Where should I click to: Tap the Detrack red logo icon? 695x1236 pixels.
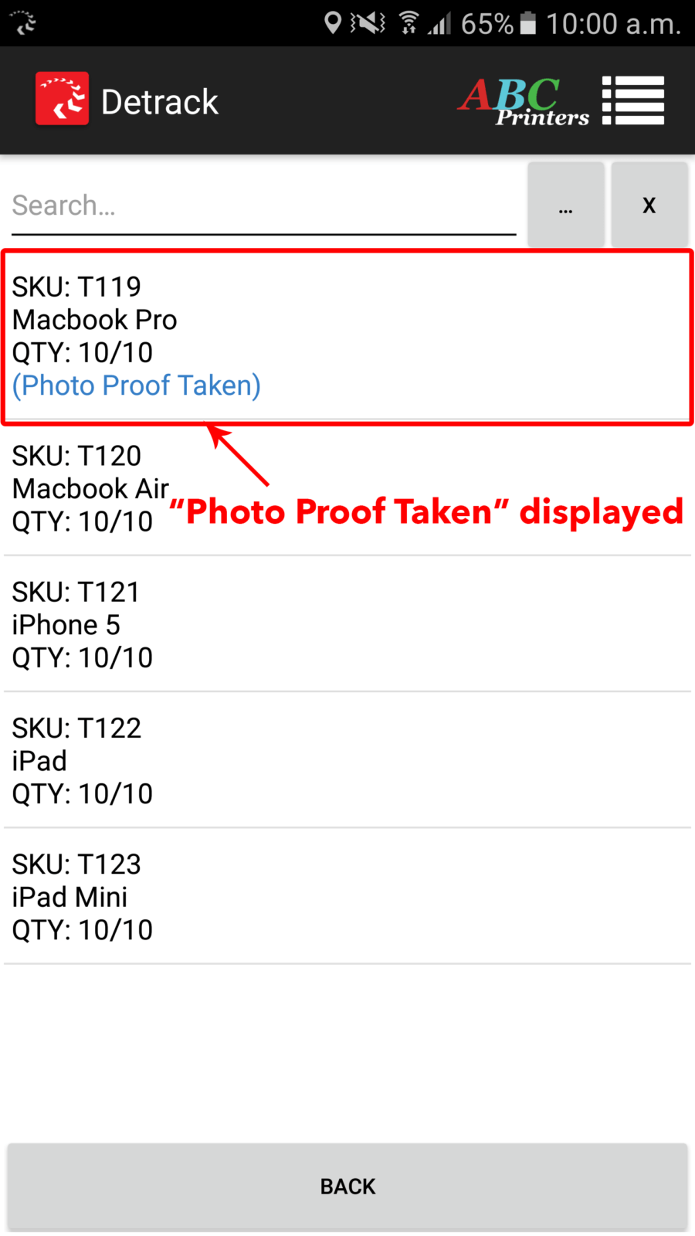62,99
